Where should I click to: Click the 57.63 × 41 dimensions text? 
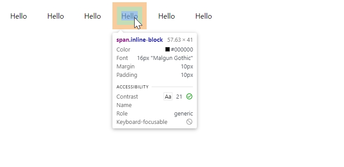tap(180, 40)
